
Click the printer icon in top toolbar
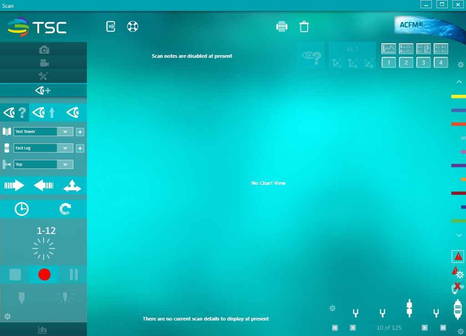pyautogui.click(x=282, y=26)
